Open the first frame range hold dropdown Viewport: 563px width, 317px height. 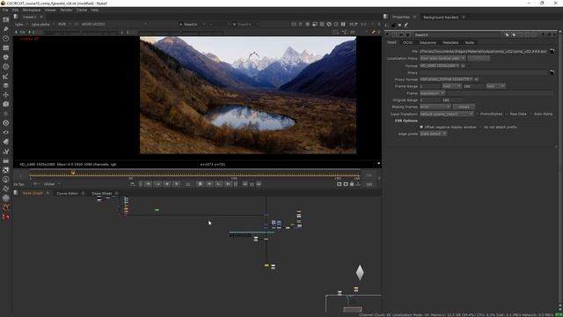pyautogui.click(x=451, y=86)
